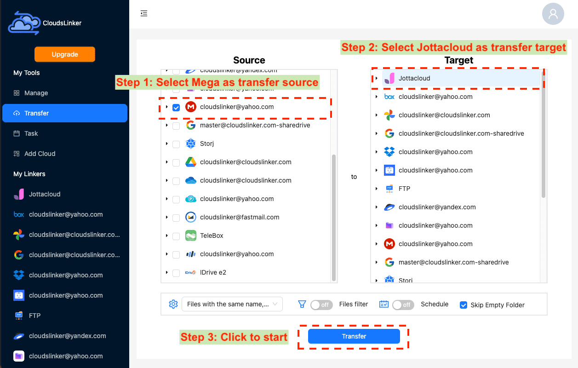Image resolution: width=578 pixels, height=368 pixels.
Task: Click the Files filter funnel icon
Action: [x=302, y=304]
